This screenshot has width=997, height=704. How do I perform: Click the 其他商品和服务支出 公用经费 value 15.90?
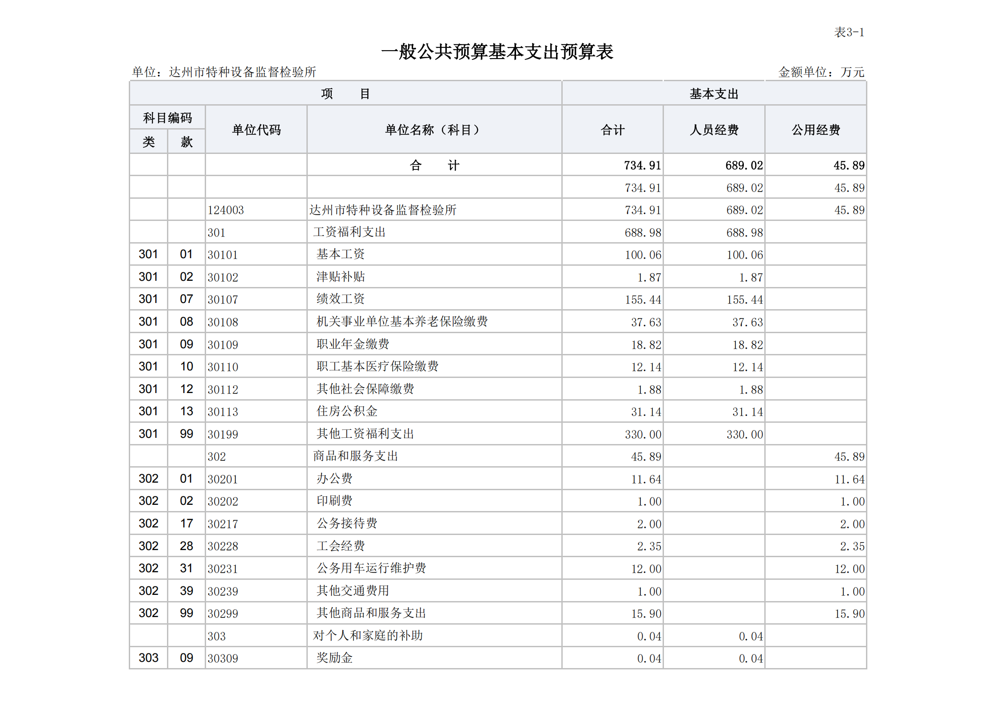(849, 614)
